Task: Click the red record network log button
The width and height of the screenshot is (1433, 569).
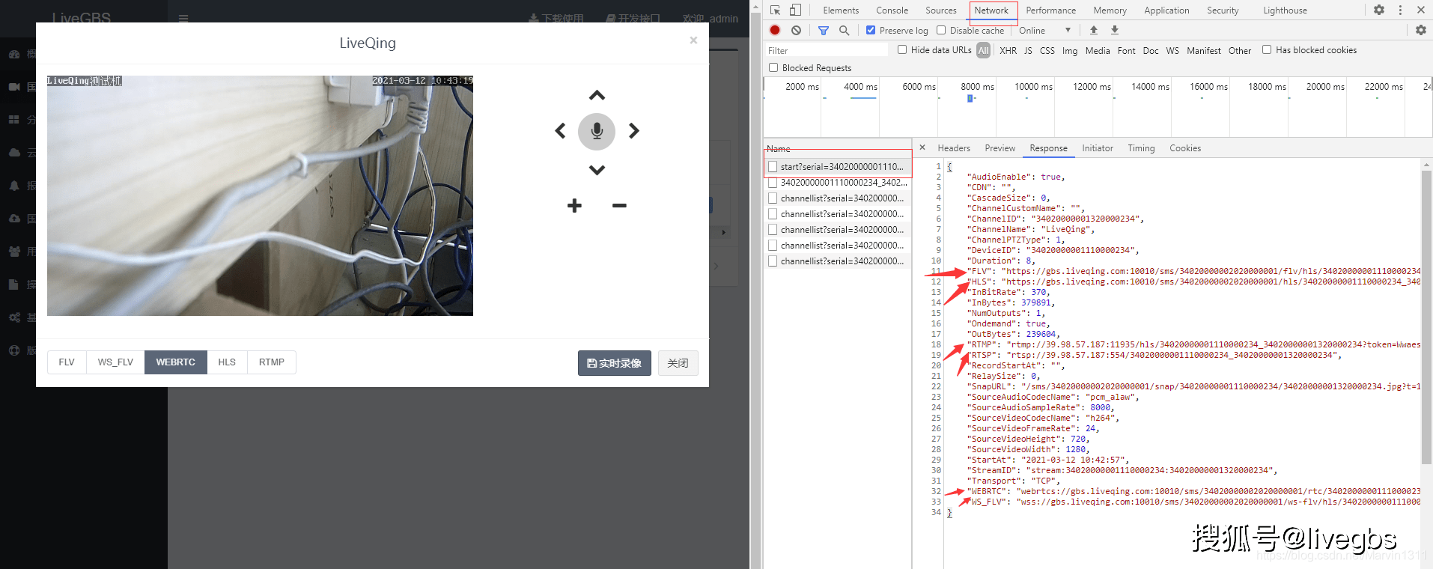Action: pos(775,30)
